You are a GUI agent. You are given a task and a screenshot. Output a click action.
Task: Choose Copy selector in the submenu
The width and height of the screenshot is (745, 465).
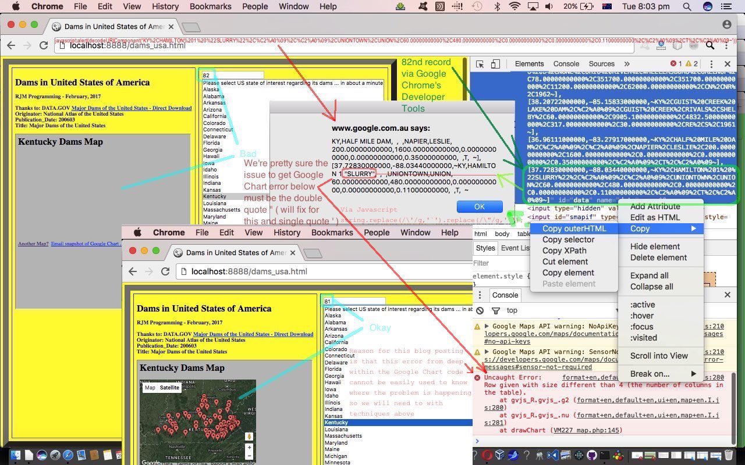click(574, 239)
